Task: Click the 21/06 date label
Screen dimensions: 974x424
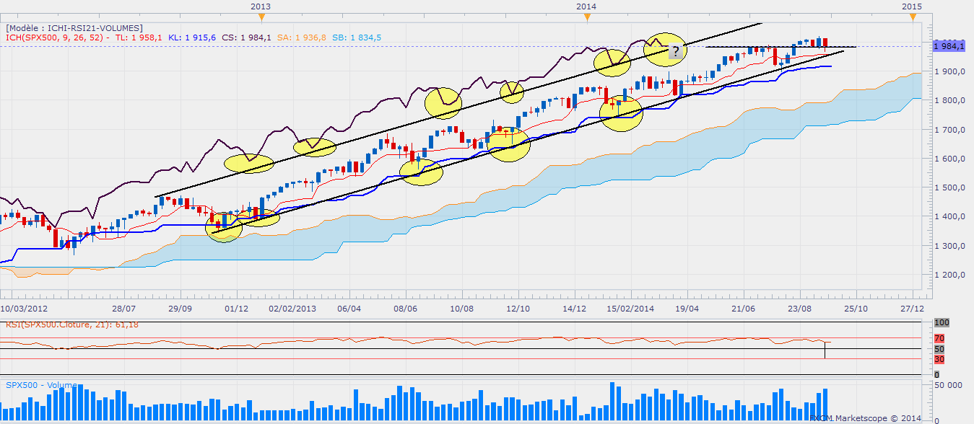Action: coord(743,308)
